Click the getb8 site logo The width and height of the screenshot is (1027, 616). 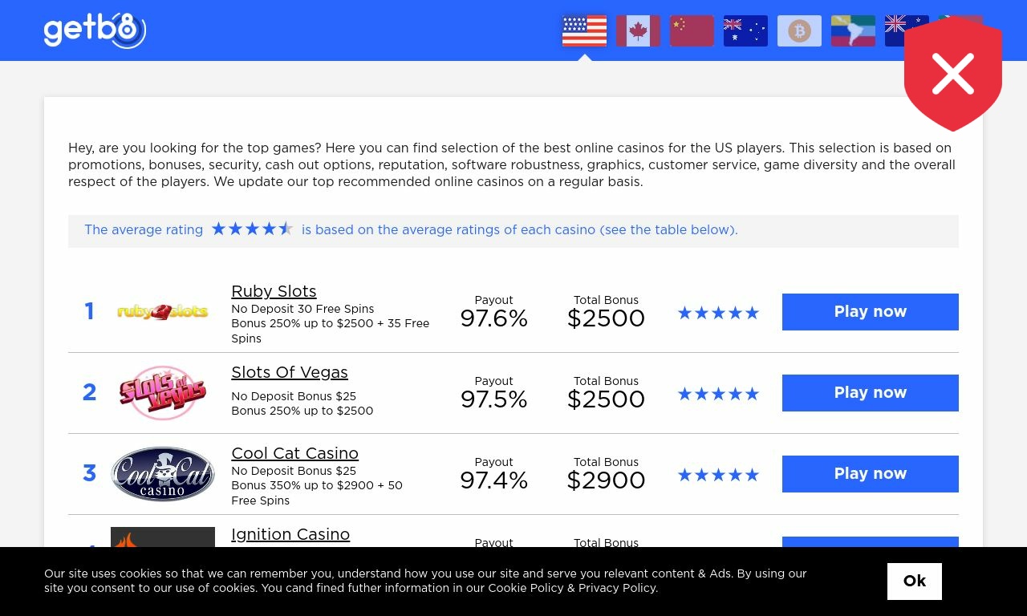[x=95, y=30]
